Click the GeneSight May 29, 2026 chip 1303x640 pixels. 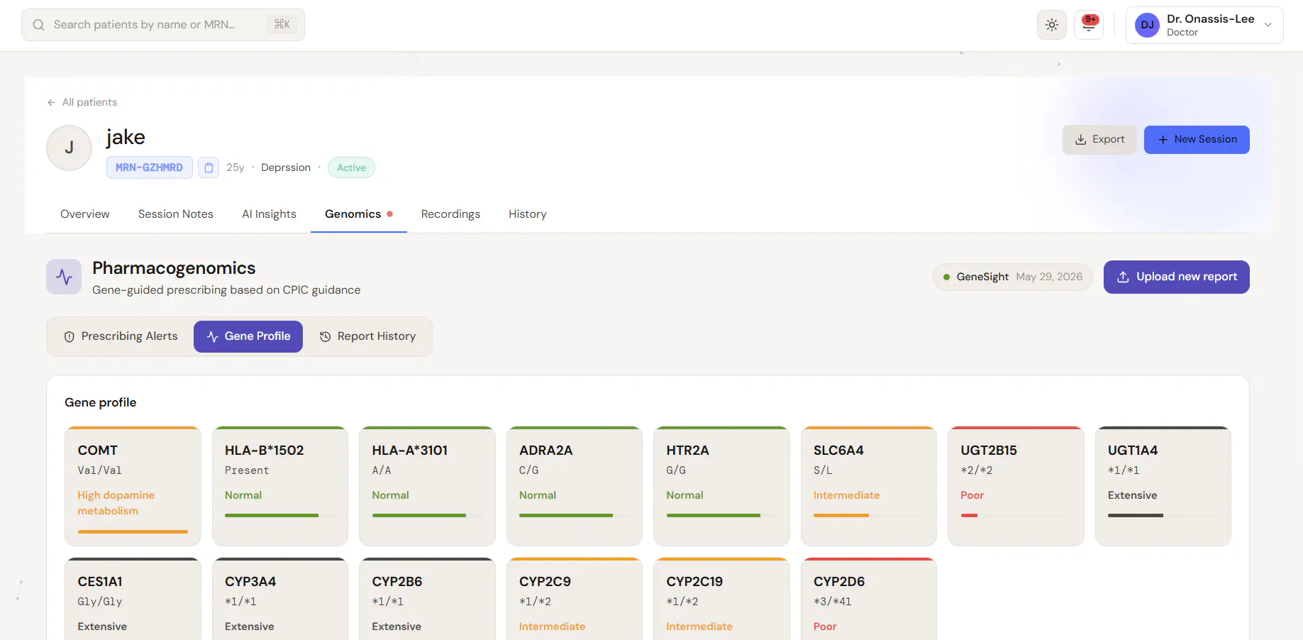click(x=1013, y=277)
